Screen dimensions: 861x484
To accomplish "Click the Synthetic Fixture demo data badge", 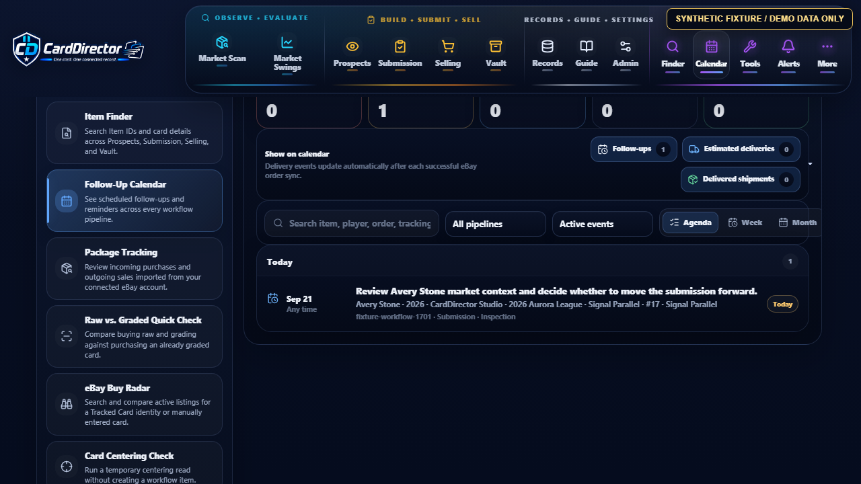I will [x=759, y=19].
